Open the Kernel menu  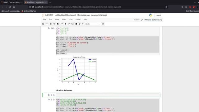click(x=78, y=19)
